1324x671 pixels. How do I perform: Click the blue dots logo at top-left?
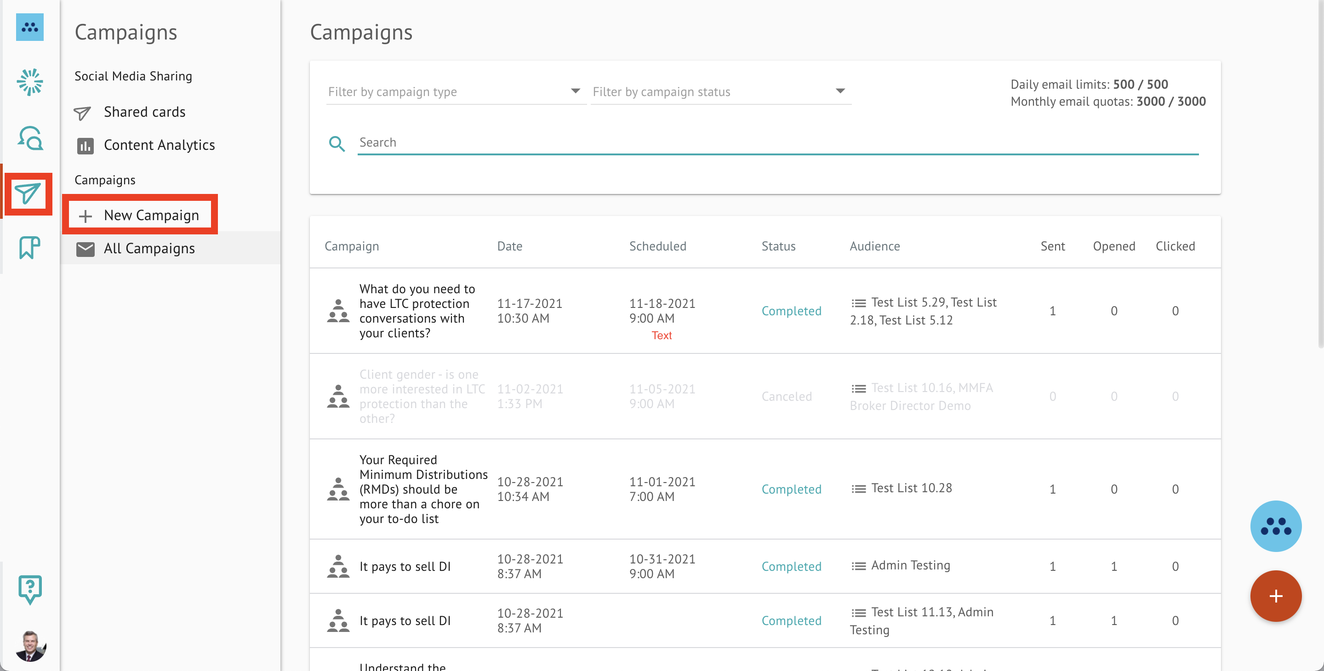pos(30,27)
